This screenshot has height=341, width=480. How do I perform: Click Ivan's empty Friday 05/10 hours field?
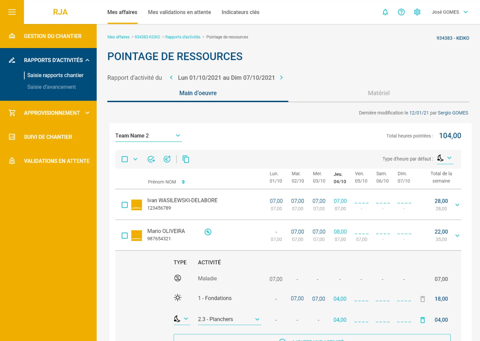pyautogui.click(x=361, y=202)
